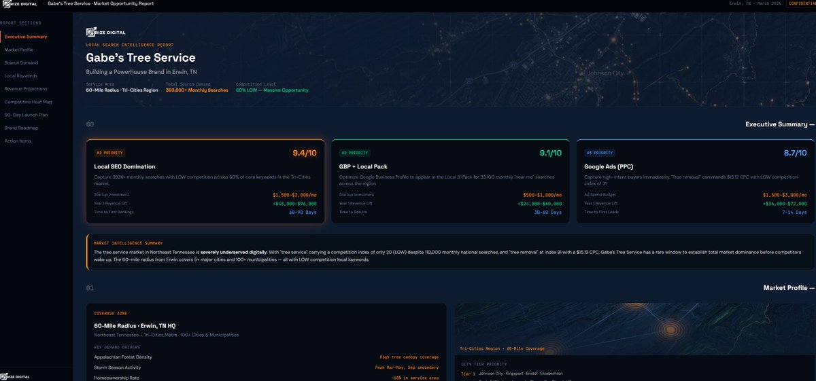Click the '+$48,000-$96,000' revenue lift
The width and height of the screenshot is (816, 381).
295,204
